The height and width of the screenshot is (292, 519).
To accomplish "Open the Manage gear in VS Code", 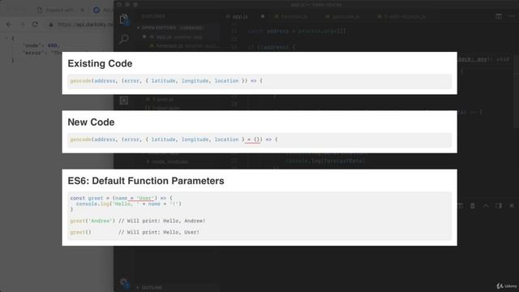I will pyautogui.click(x=124, y=283).
